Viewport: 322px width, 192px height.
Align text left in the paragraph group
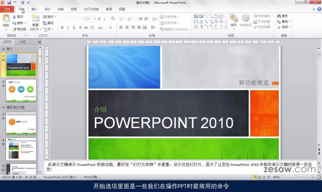tap(121, 27)
